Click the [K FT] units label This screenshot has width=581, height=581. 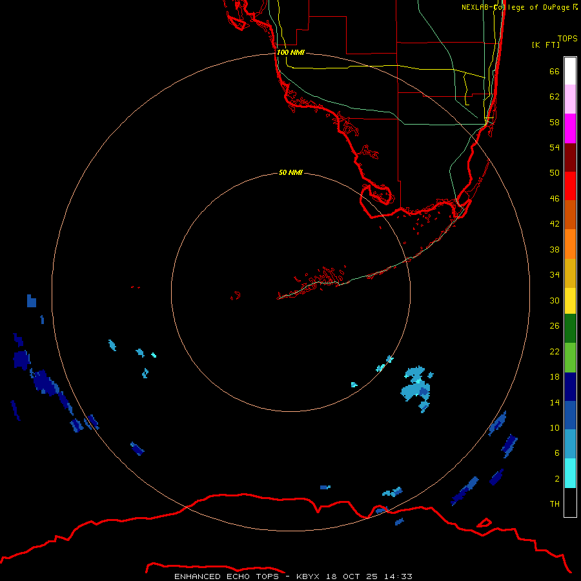click(545, 45)
